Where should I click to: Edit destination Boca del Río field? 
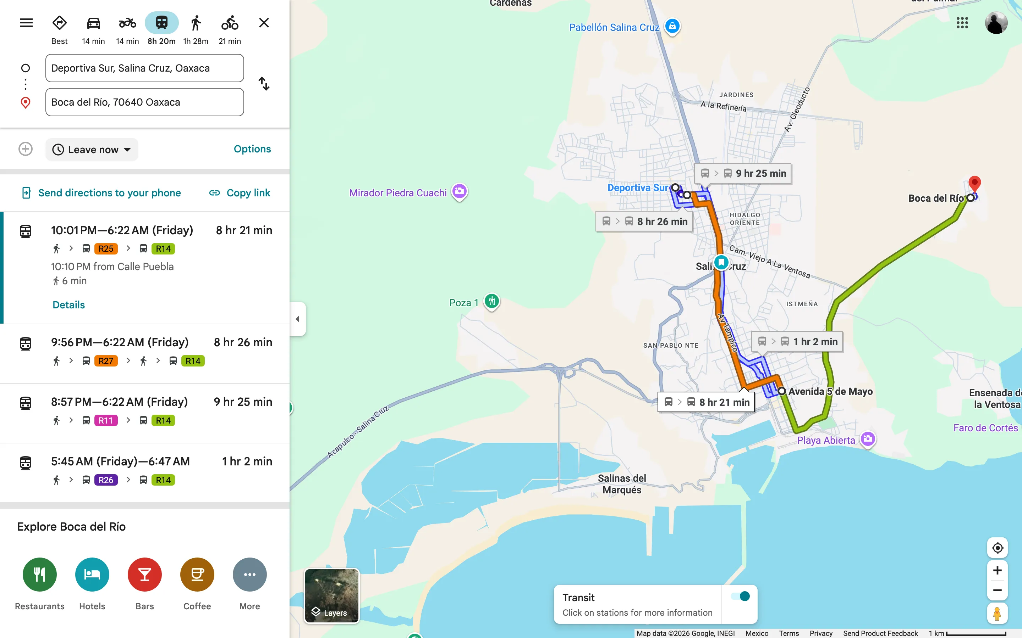144,102
